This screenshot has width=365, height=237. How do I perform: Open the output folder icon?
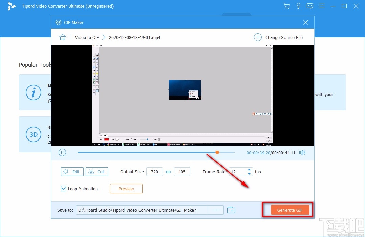(231, 210)
